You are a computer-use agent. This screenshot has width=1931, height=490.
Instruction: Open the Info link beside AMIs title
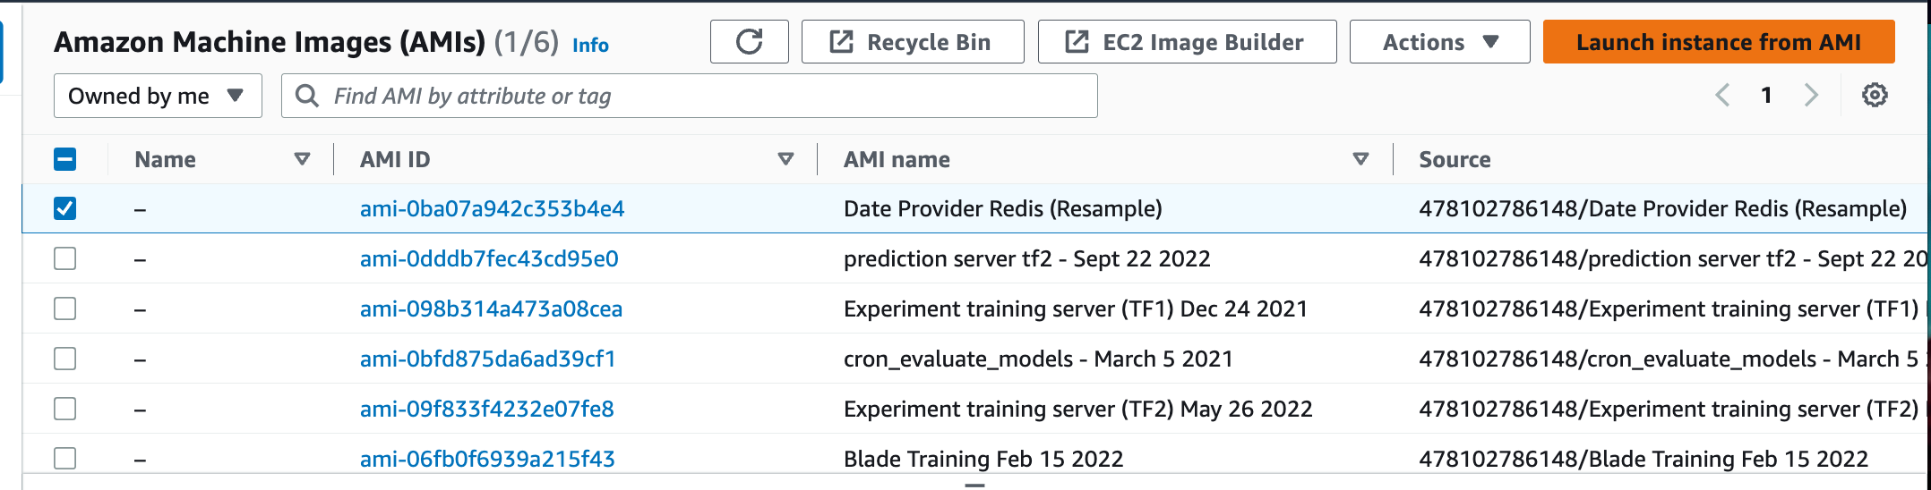coord(590,45)
